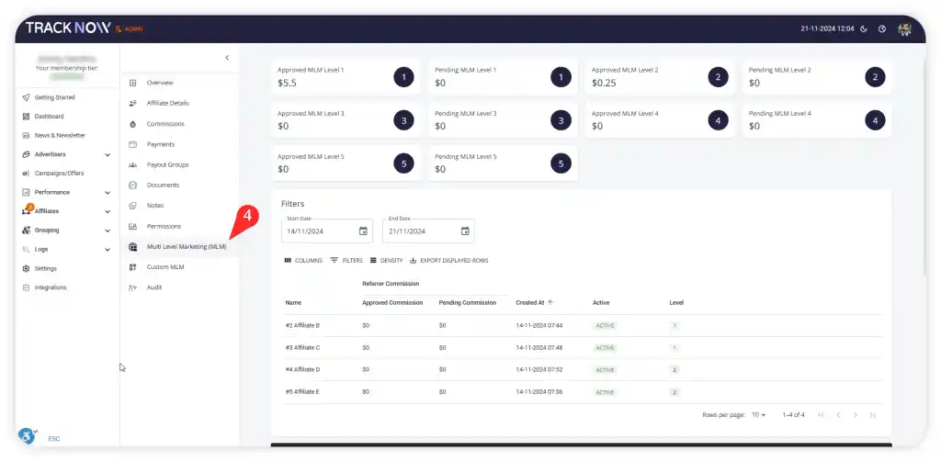This screenshot has width=941, height=462.
Task: Click the Approved Commission column header
Action: coord(392,302)
